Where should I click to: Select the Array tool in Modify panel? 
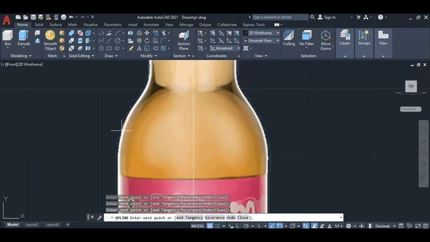[x=163, y=48]
